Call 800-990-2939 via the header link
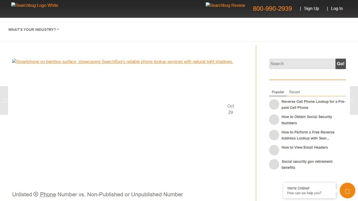Screen dimensions: 358x201 click(x=272, y=8)
